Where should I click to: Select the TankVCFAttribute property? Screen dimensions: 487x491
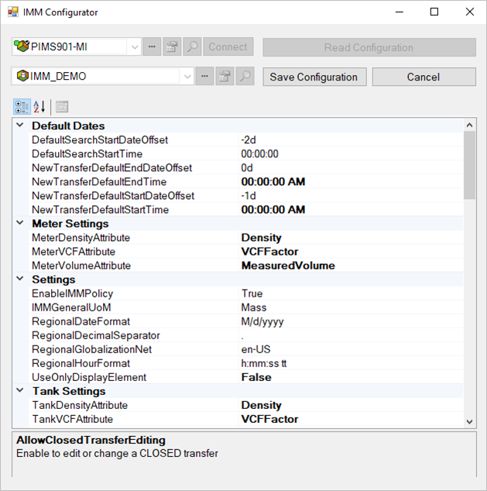click(72, 419)
